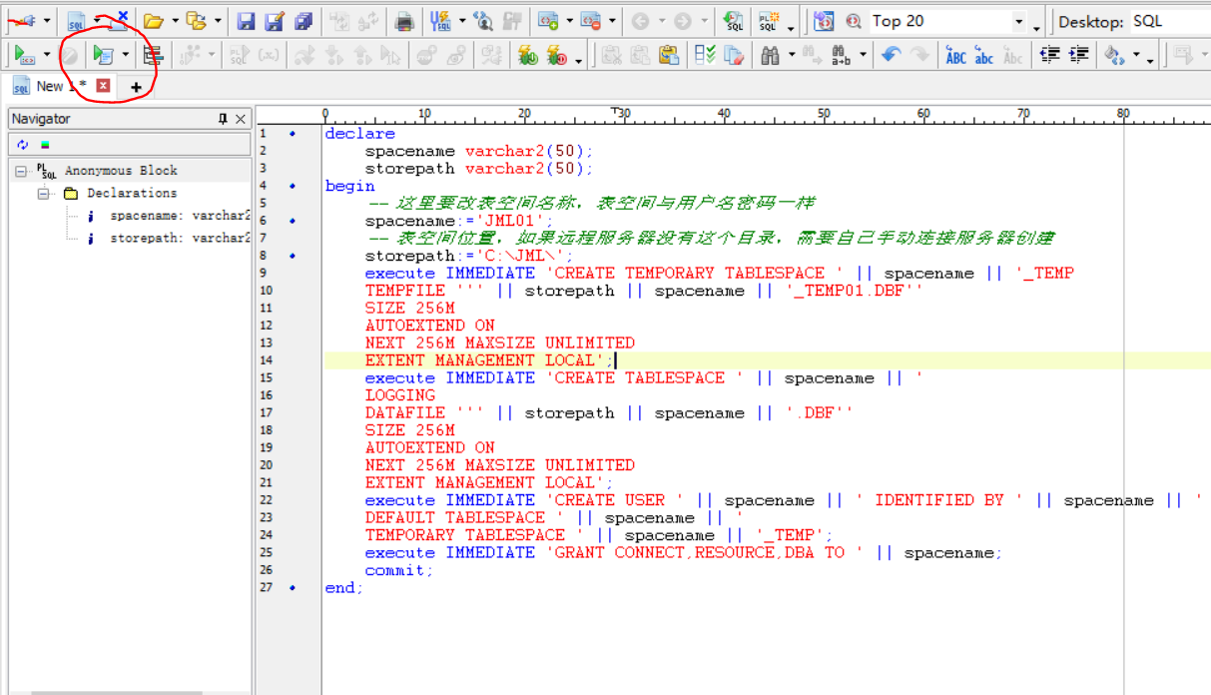Click the Explain Plan icon

(x=152, y=55)
